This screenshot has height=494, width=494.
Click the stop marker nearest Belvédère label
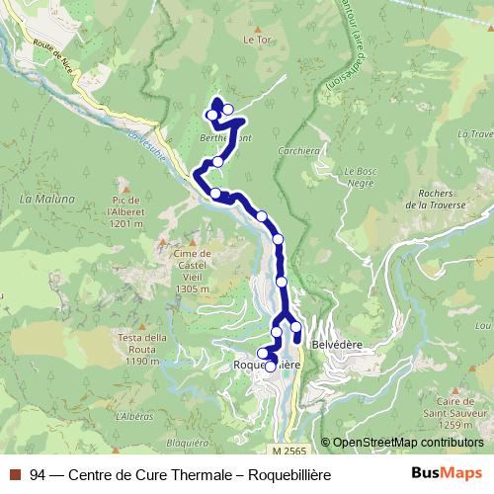pyautogui.click(x=296, y=327)
